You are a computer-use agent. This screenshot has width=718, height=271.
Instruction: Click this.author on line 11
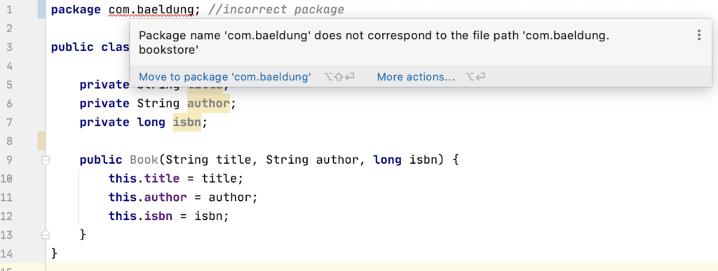(147, 197)
